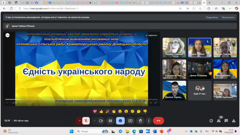
Task: Toggle the emoji reactions bar button
Action: (x=120, y=121)
